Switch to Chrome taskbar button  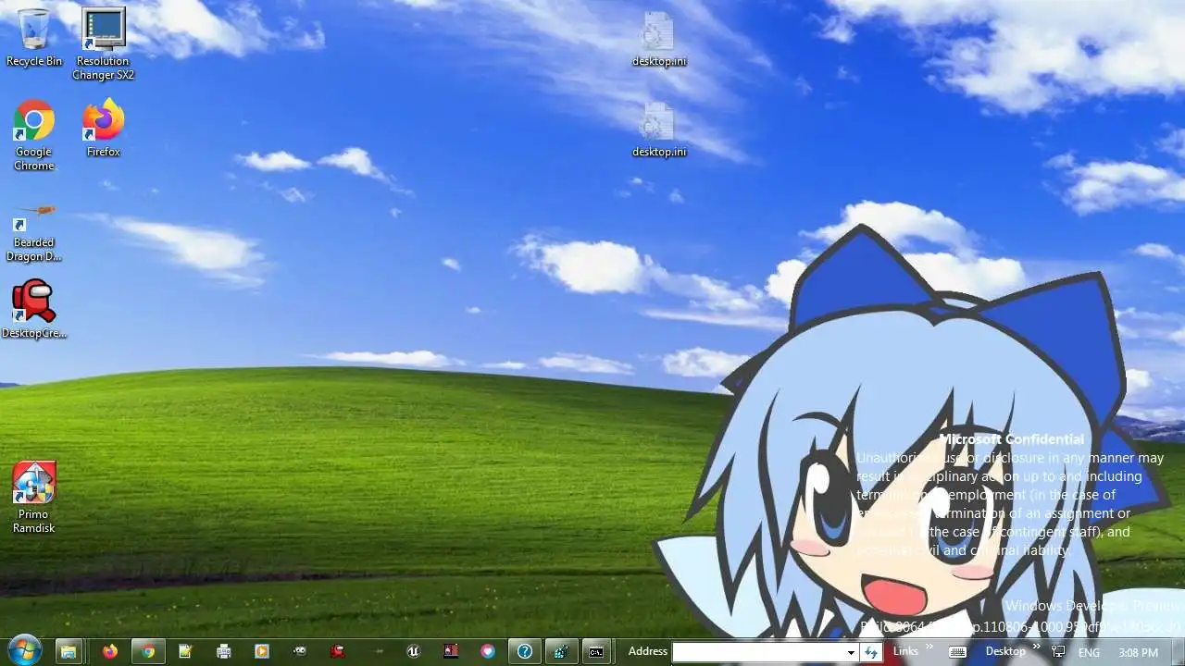(x=147, y=651)
